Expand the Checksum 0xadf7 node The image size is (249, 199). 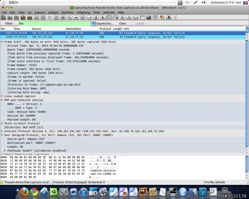5,150
